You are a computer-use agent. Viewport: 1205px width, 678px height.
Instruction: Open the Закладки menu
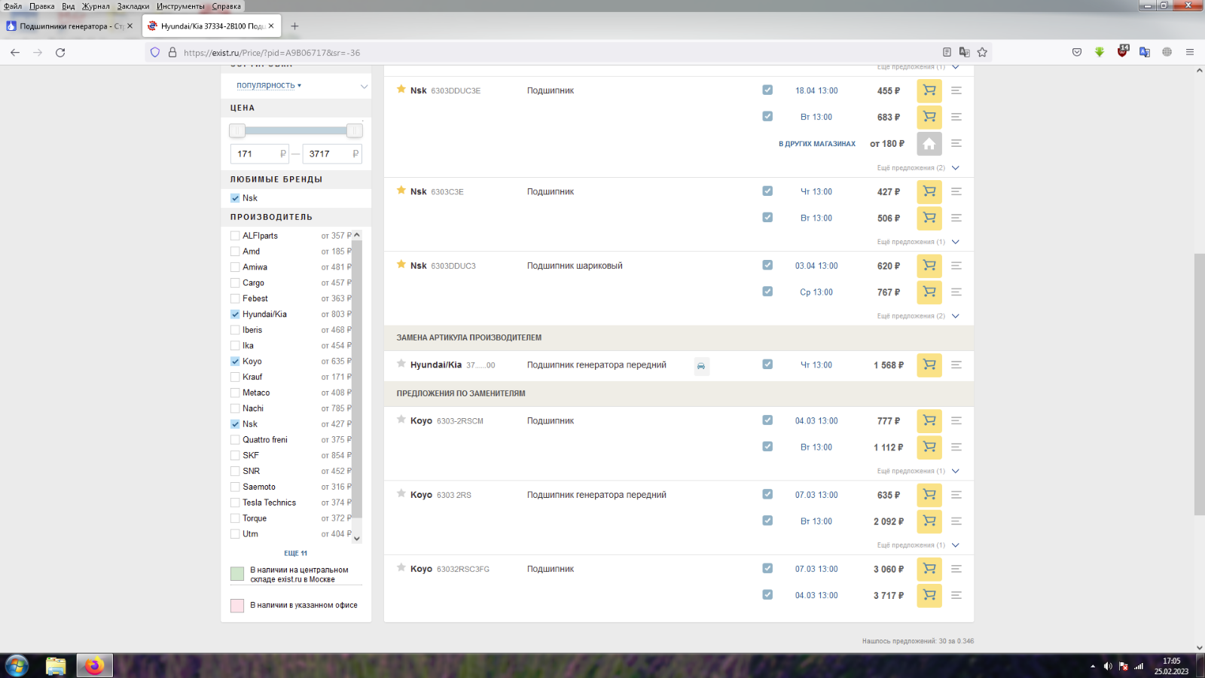(133, 6)
